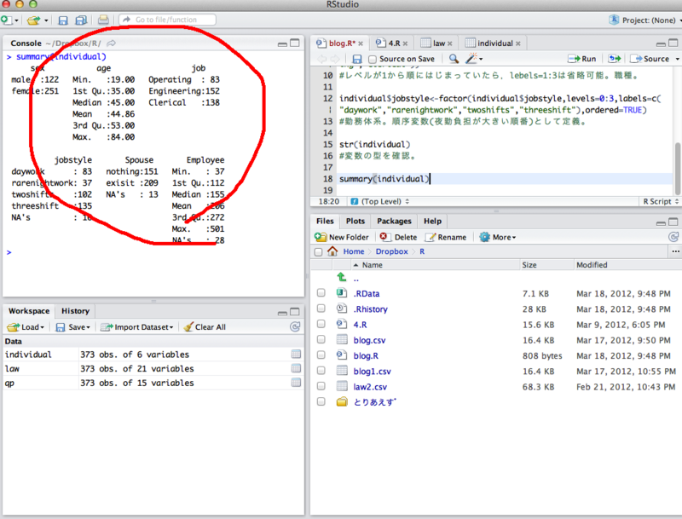Toggle select-all checkbox in Files path bar
Image resolution: width=682 pixels, height=519 pixels.
click(x=318, y=251)
